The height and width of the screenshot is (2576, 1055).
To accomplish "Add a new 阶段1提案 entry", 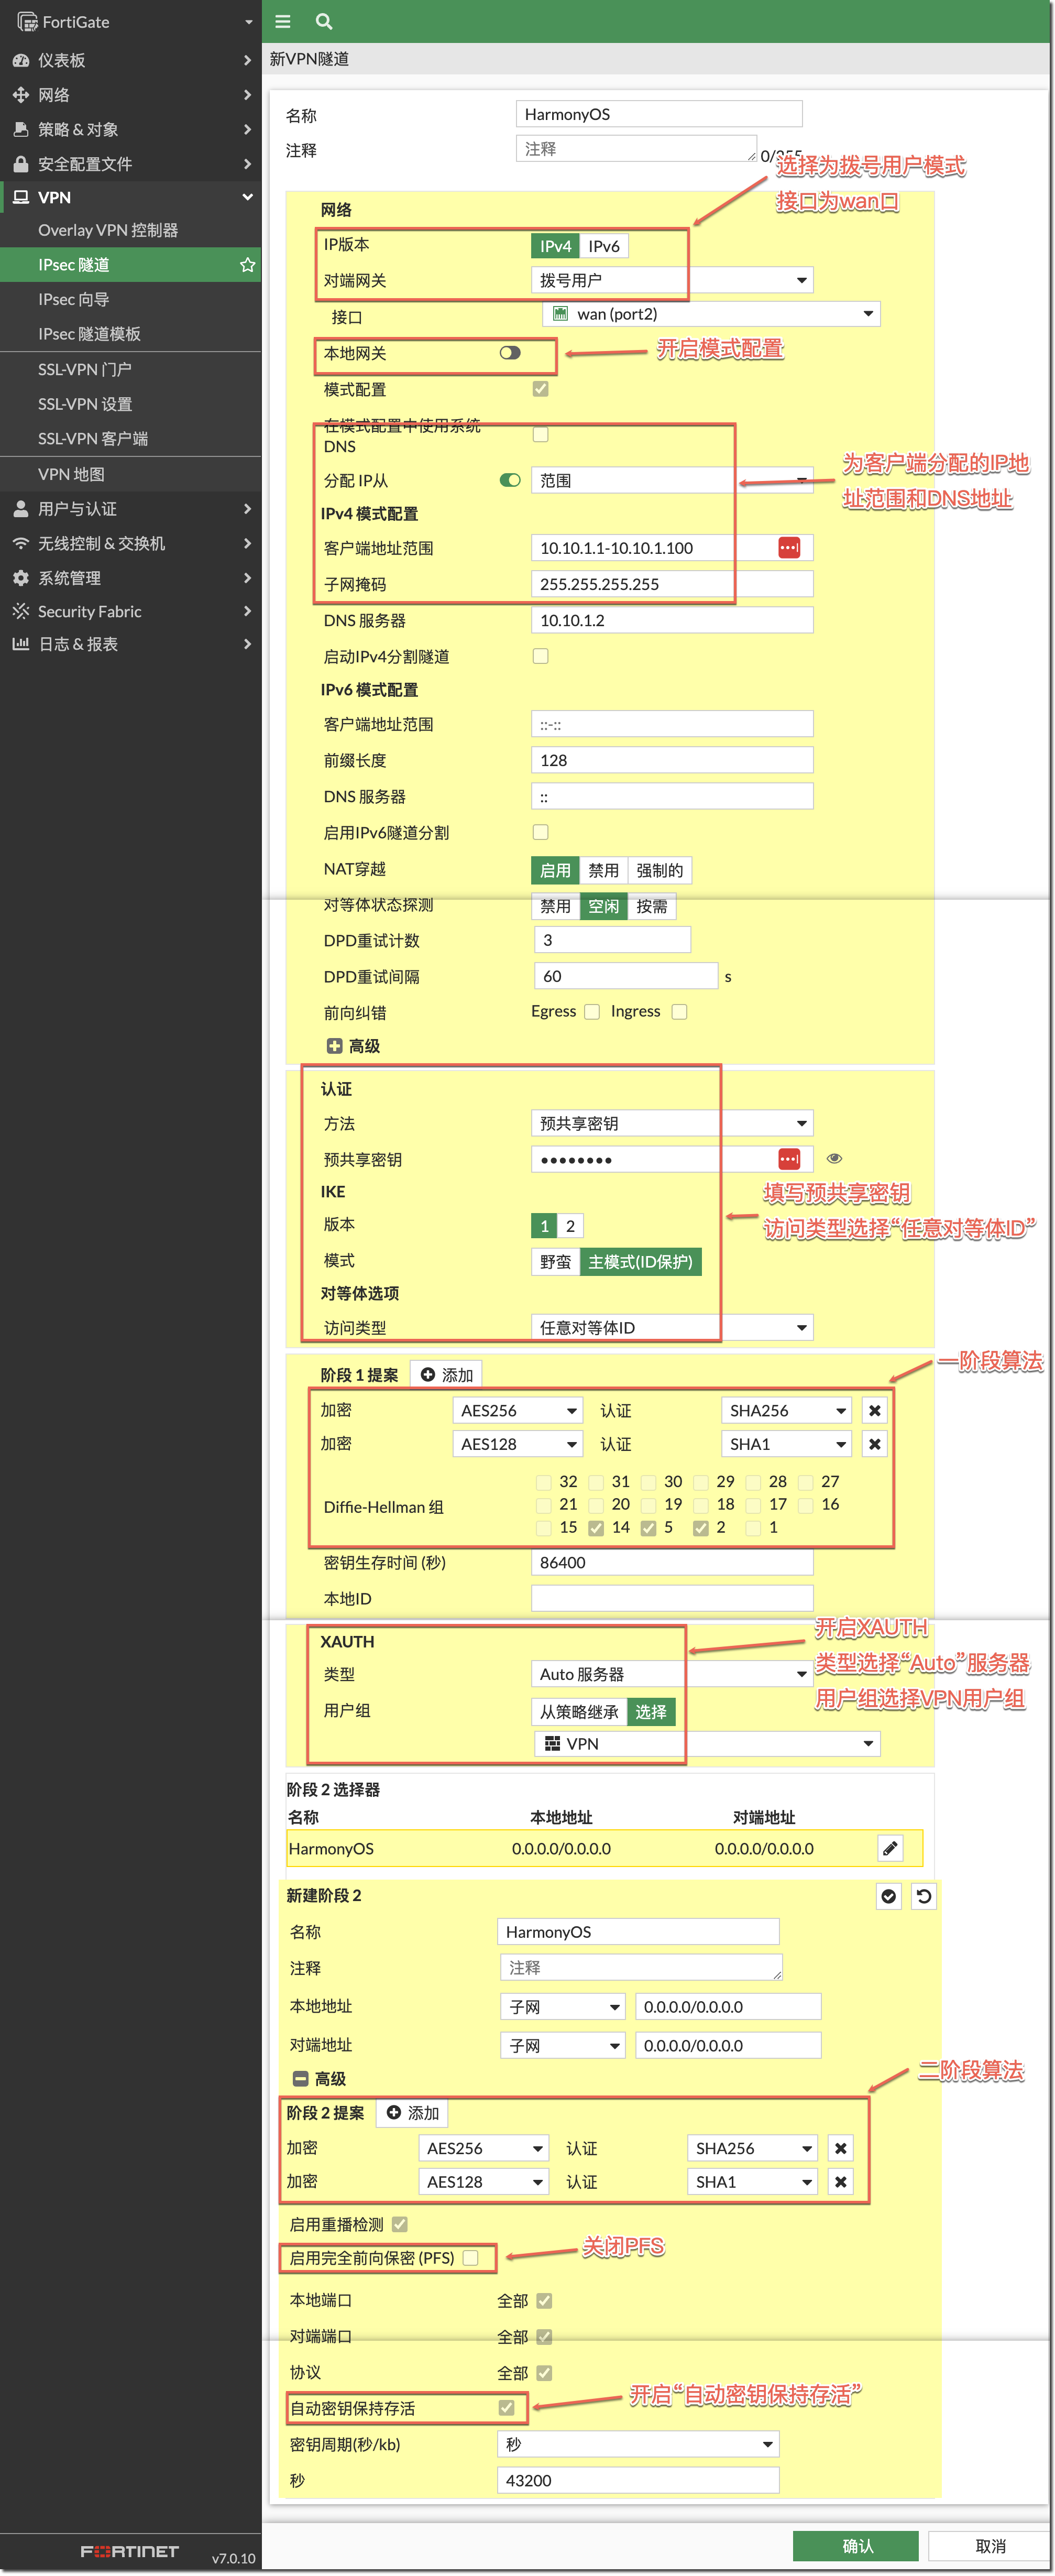I will point(447,1374).
